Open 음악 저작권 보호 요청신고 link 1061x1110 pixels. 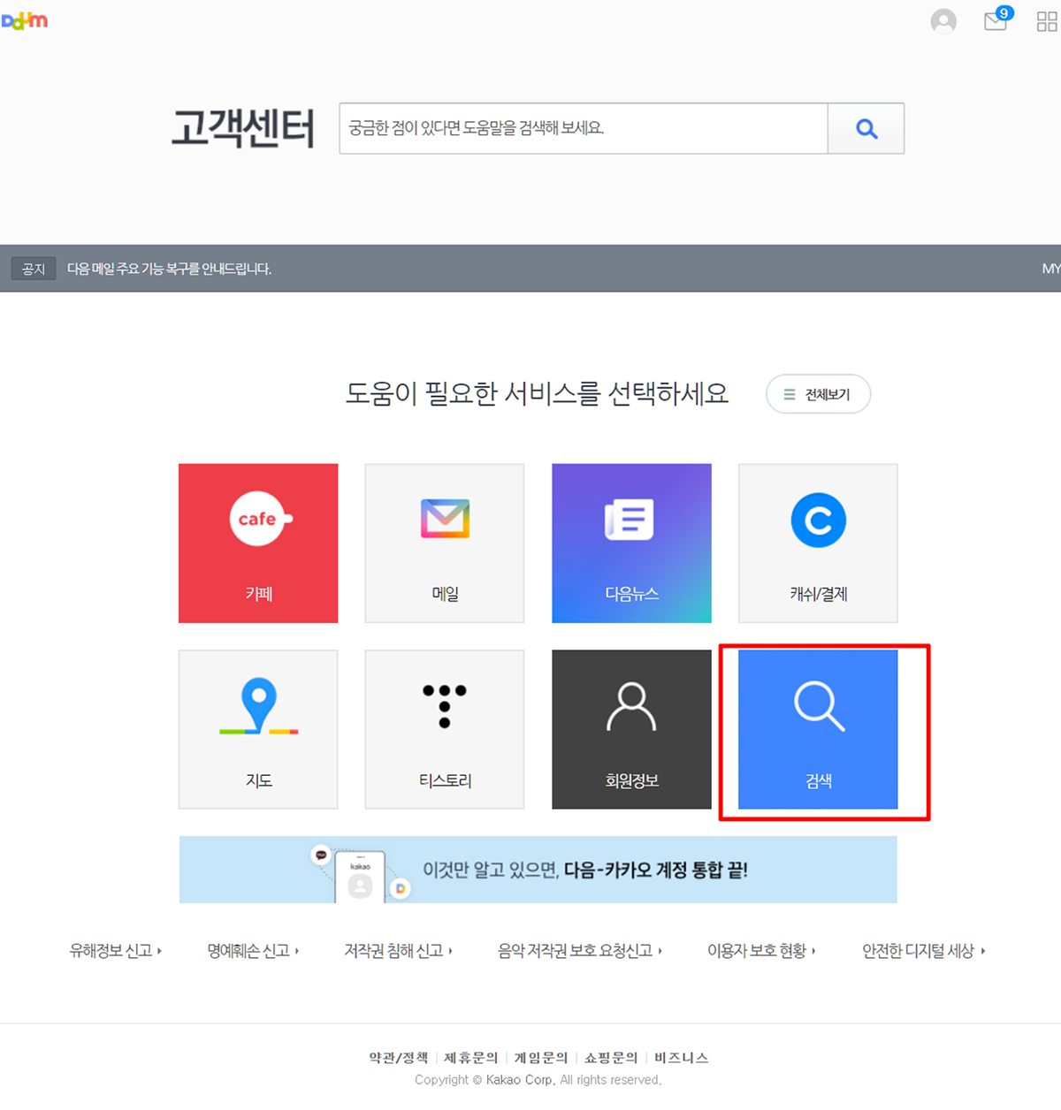click(x=580, y=951)
